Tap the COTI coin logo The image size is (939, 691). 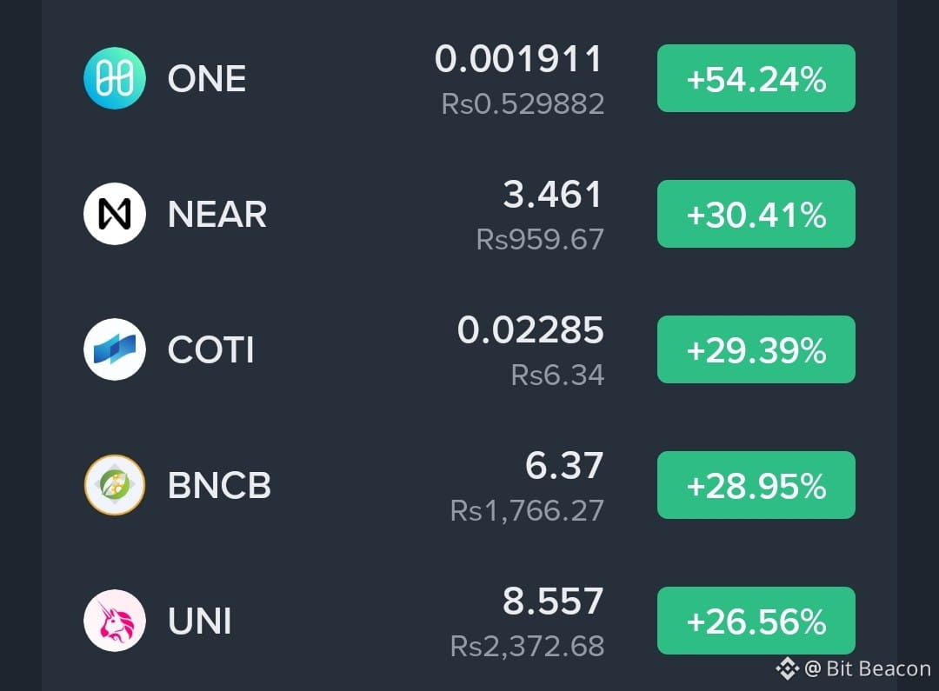pyautogui.click(x=115, y=349)
